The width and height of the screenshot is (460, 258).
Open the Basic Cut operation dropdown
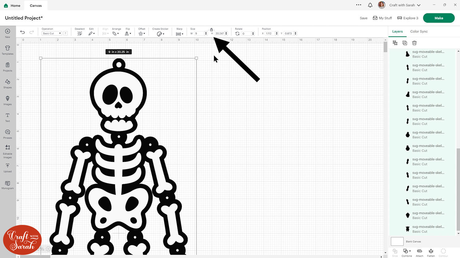tap(51, 33)
